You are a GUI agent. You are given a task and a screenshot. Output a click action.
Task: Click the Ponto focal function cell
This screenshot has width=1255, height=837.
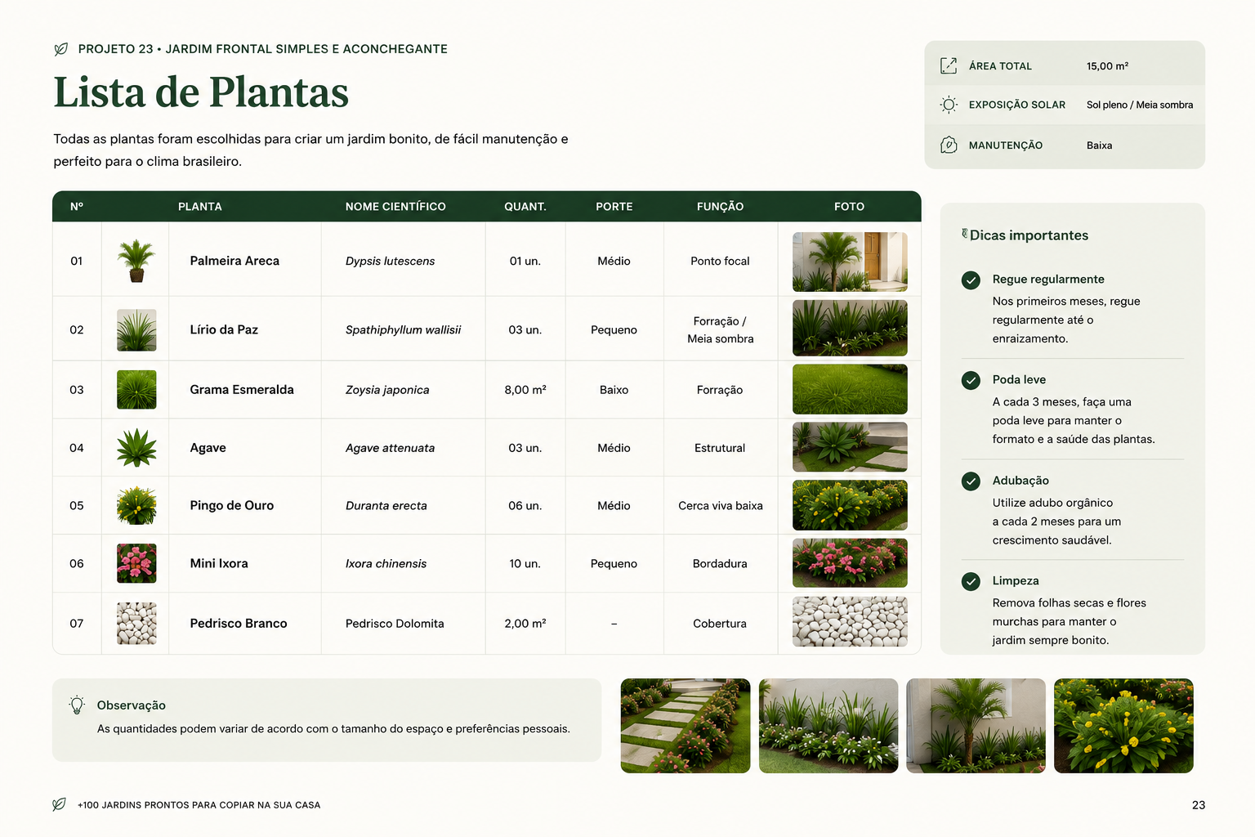(720, 262)
